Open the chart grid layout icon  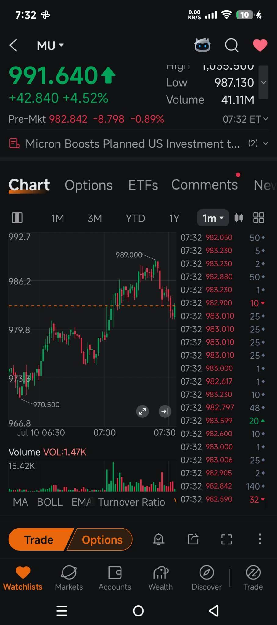(x=259, y=218)
